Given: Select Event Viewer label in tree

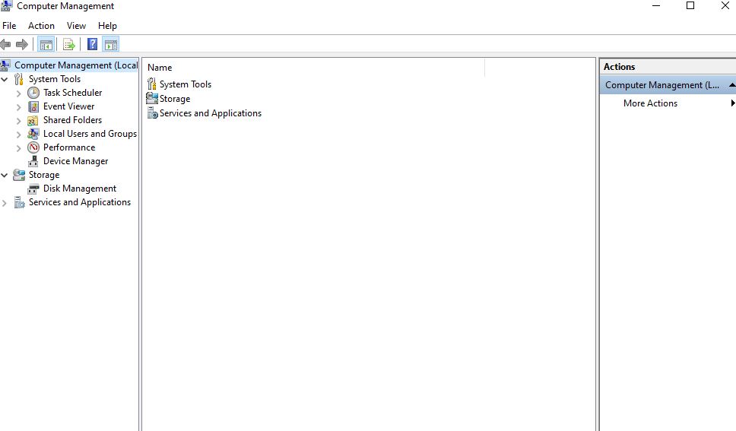Looking at the screenshot, I should [x=69, y=106].
